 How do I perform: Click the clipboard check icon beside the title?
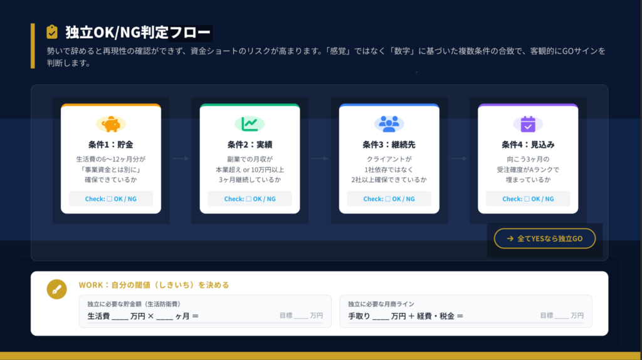52,32
